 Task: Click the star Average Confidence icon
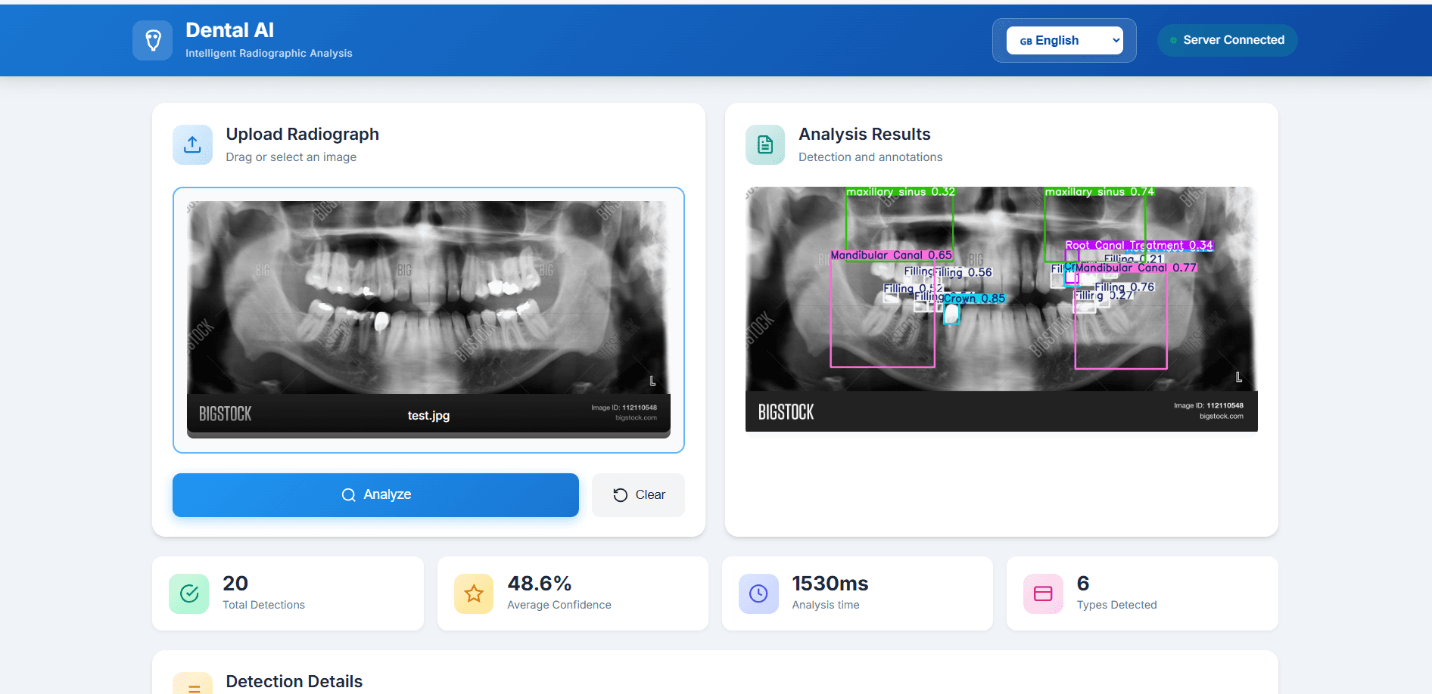(x=474, y=593)
